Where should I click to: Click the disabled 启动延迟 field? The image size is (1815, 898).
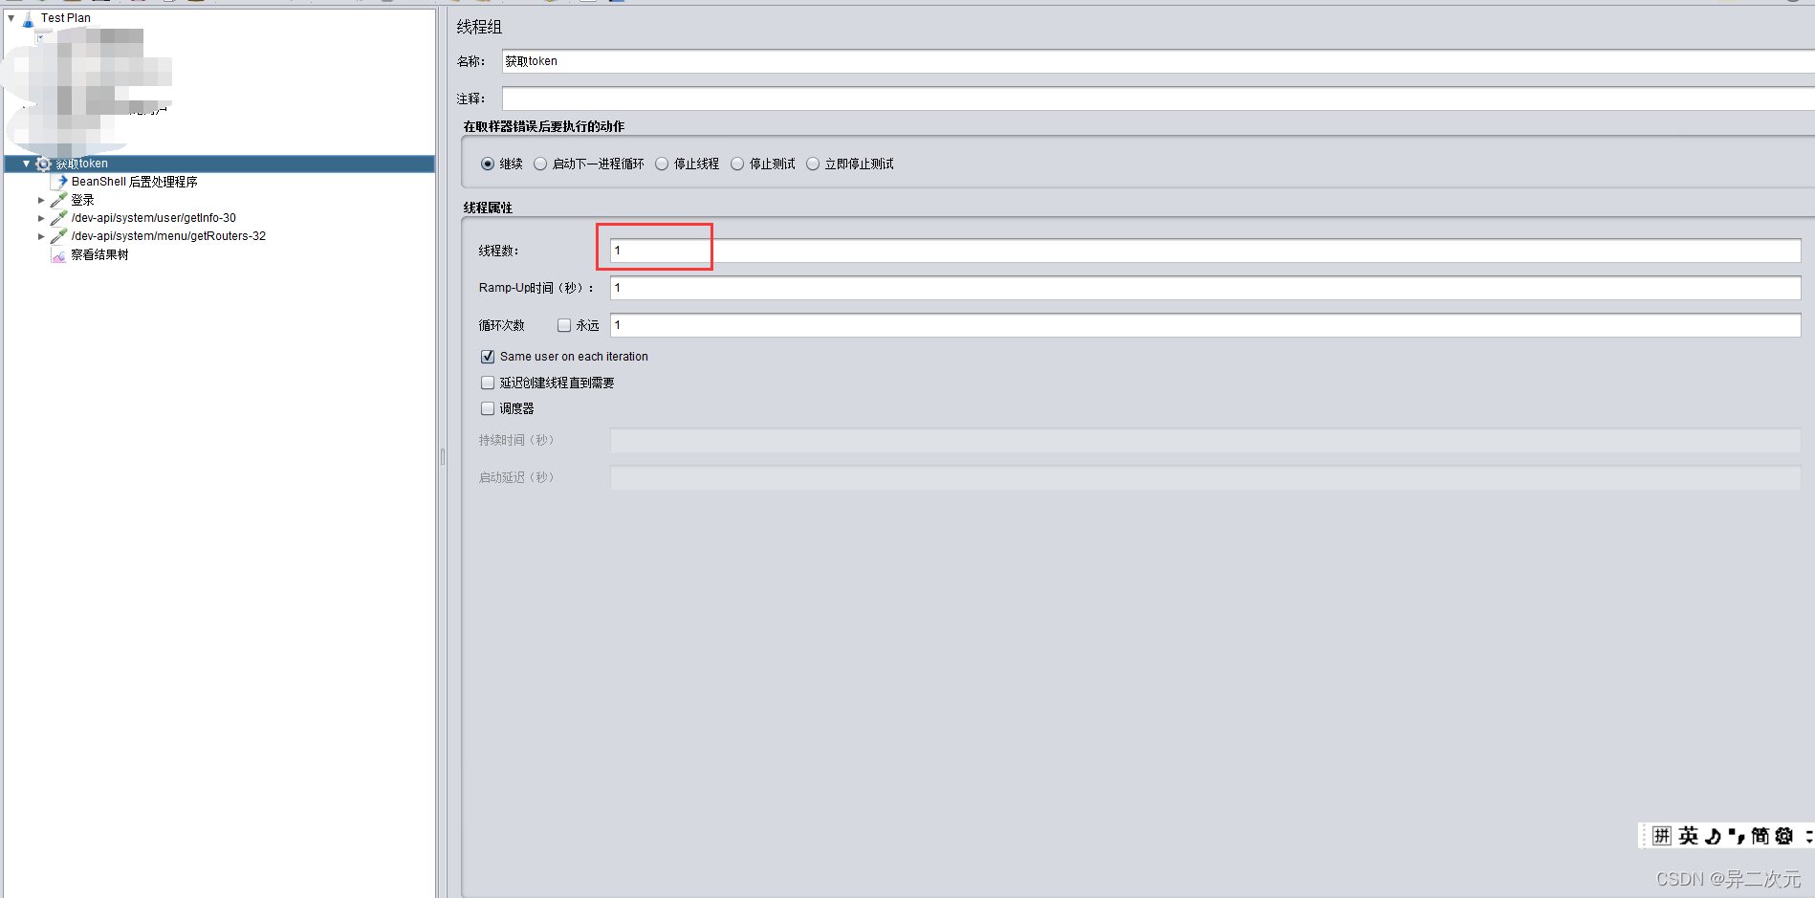coord(1205,477)
